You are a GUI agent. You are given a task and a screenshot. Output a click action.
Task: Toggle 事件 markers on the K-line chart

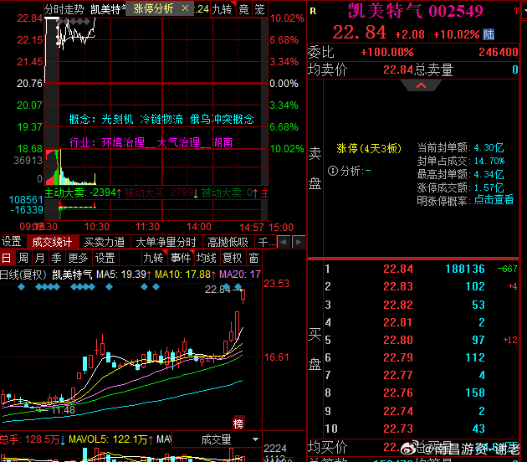(x=181, y=259)
